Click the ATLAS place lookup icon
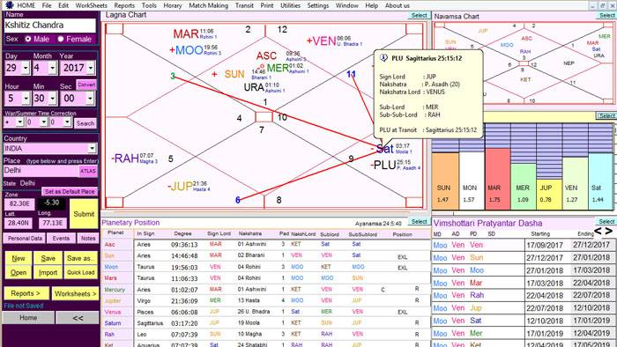 click(x=88, y=171)
